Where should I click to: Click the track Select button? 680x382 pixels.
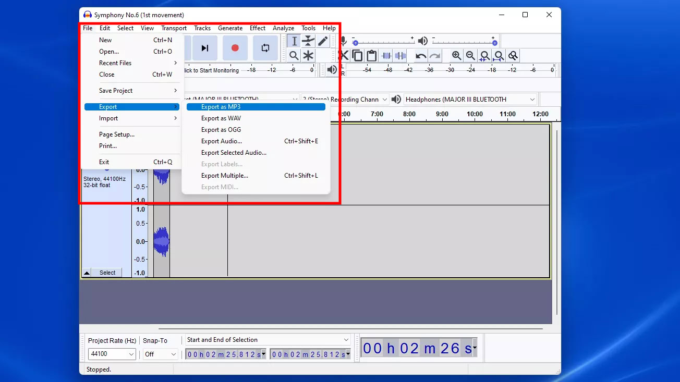point(107,273)
